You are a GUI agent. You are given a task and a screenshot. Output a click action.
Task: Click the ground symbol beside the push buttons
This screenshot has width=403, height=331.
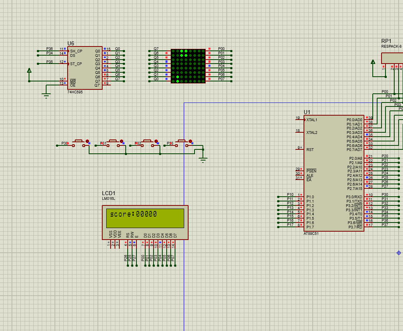[203, 160]
